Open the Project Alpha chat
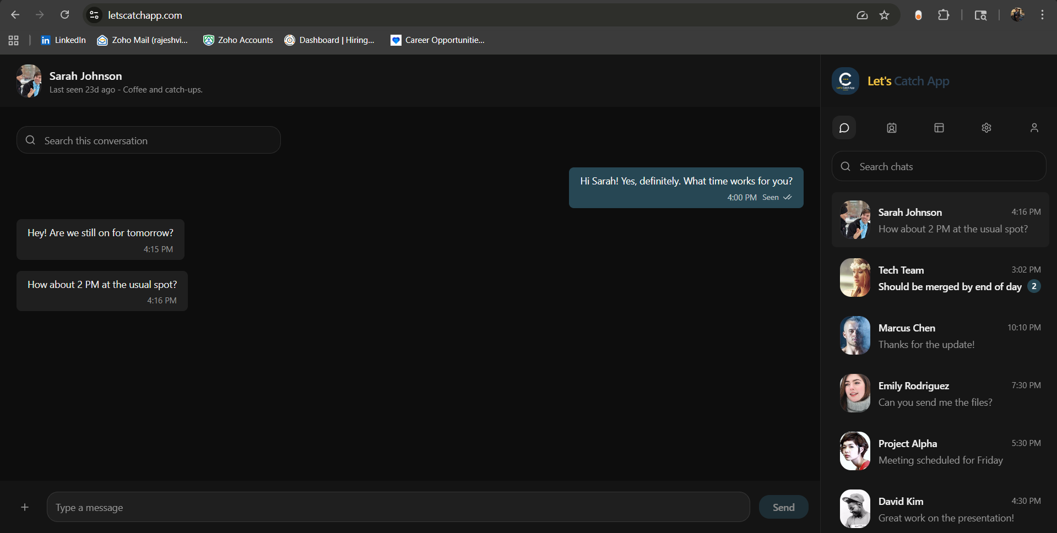Screen dimensions: 1057x533 tap(940, 451)
